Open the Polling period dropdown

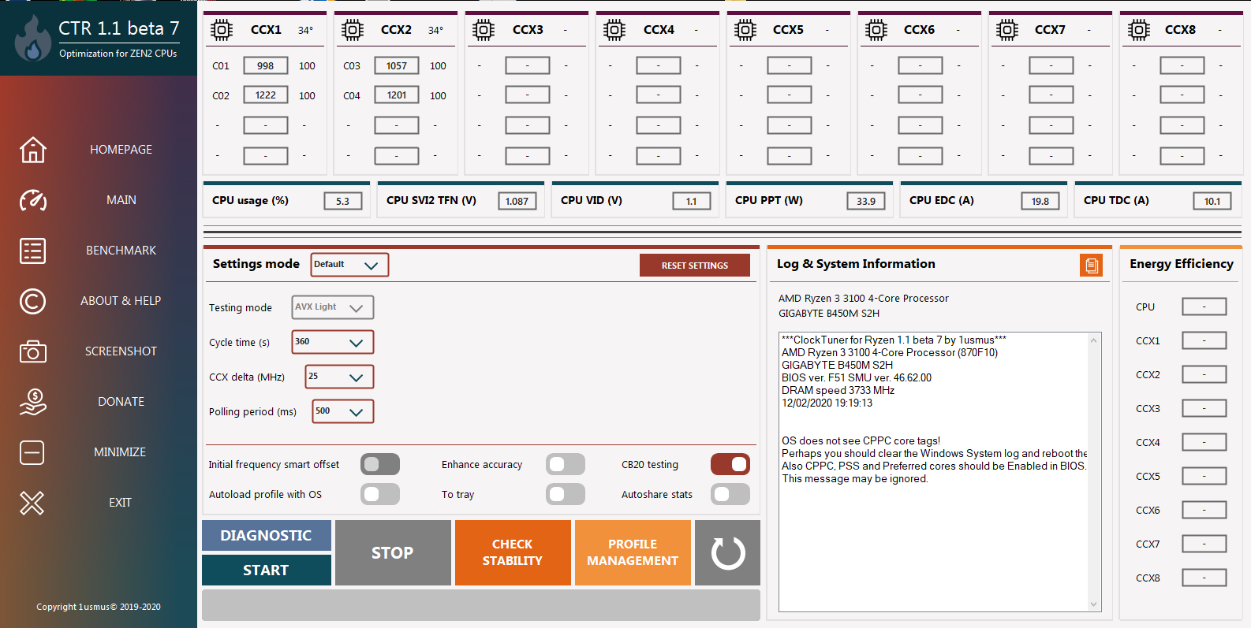point(343,411)
